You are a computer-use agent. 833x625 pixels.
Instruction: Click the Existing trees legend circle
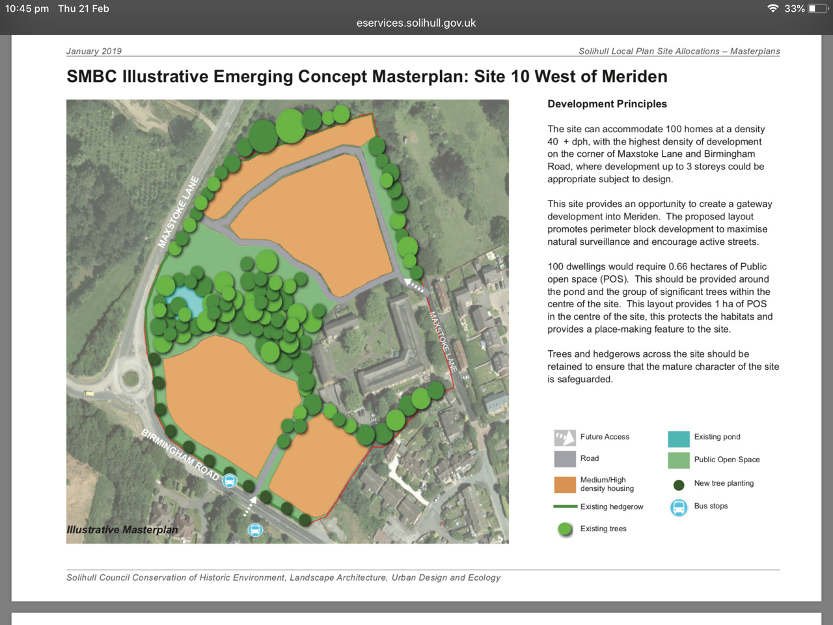tap(565, 529)
